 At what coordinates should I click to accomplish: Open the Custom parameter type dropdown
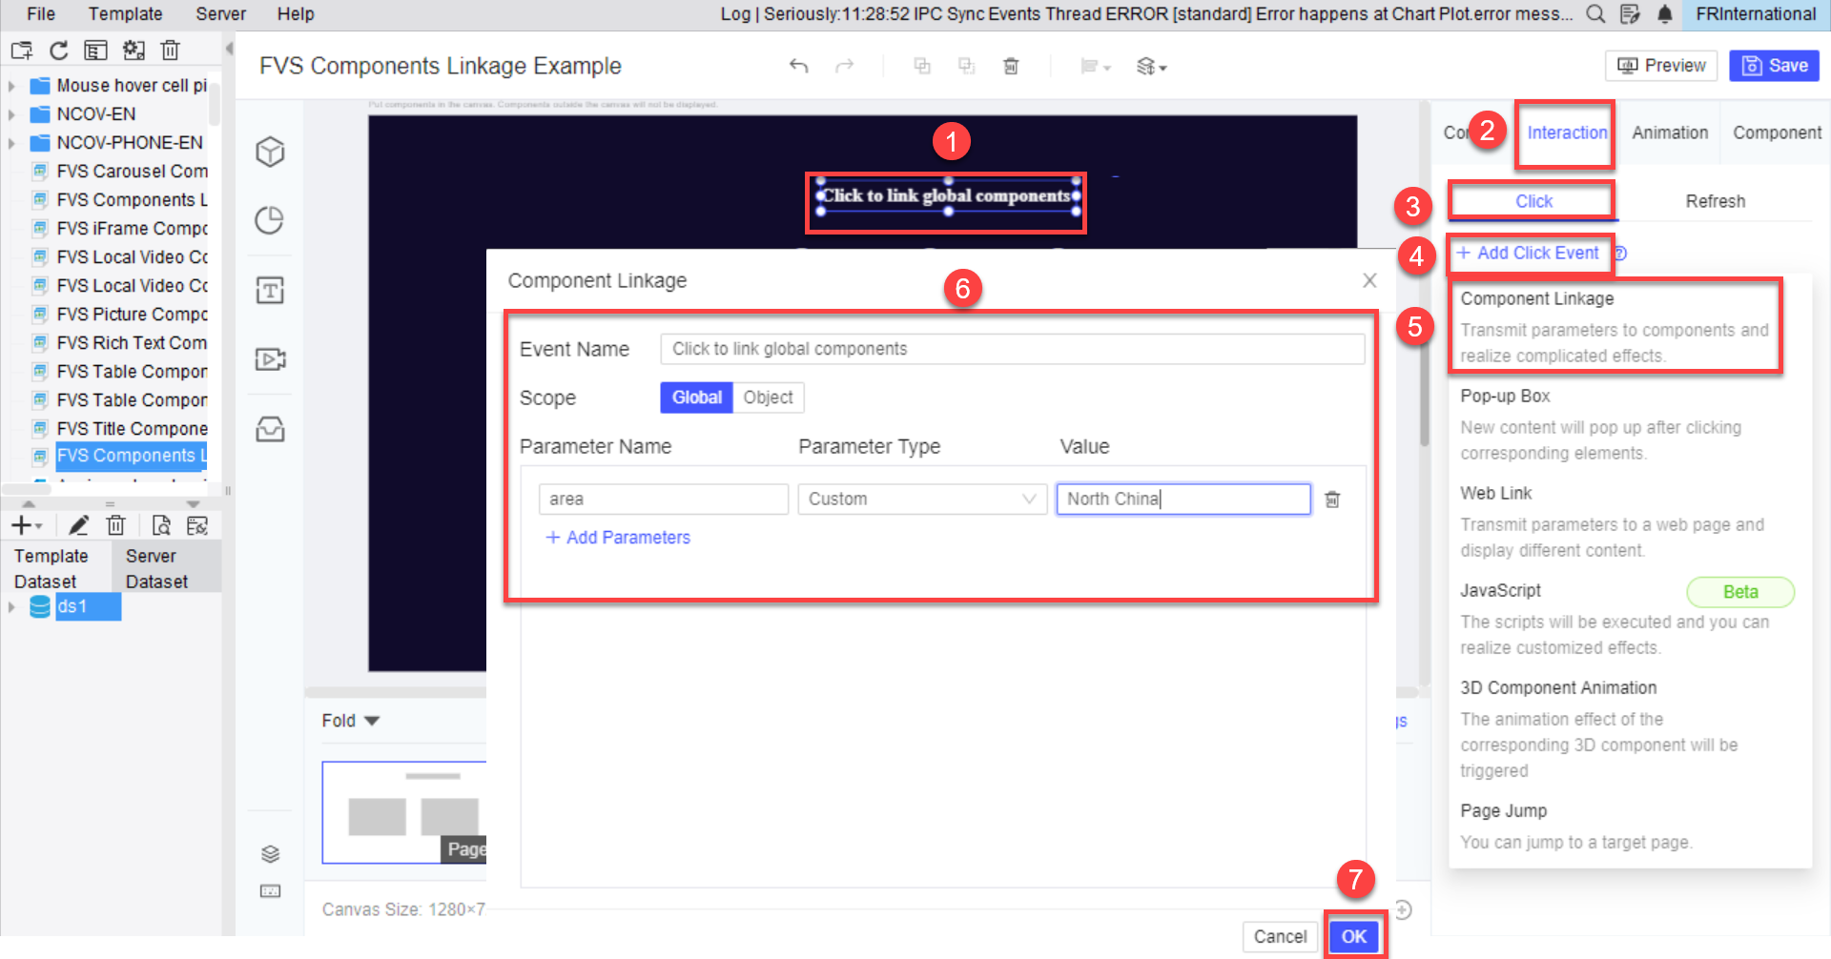pos(920,499)
